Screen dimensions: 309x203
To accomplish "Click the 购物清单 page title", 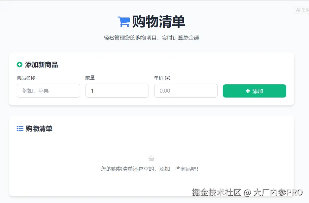I will pos(158,21).
